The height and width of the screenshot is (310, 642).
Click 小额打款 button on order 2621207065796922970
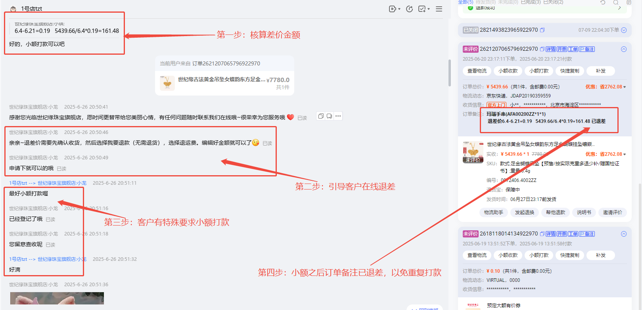click(539, 71)
